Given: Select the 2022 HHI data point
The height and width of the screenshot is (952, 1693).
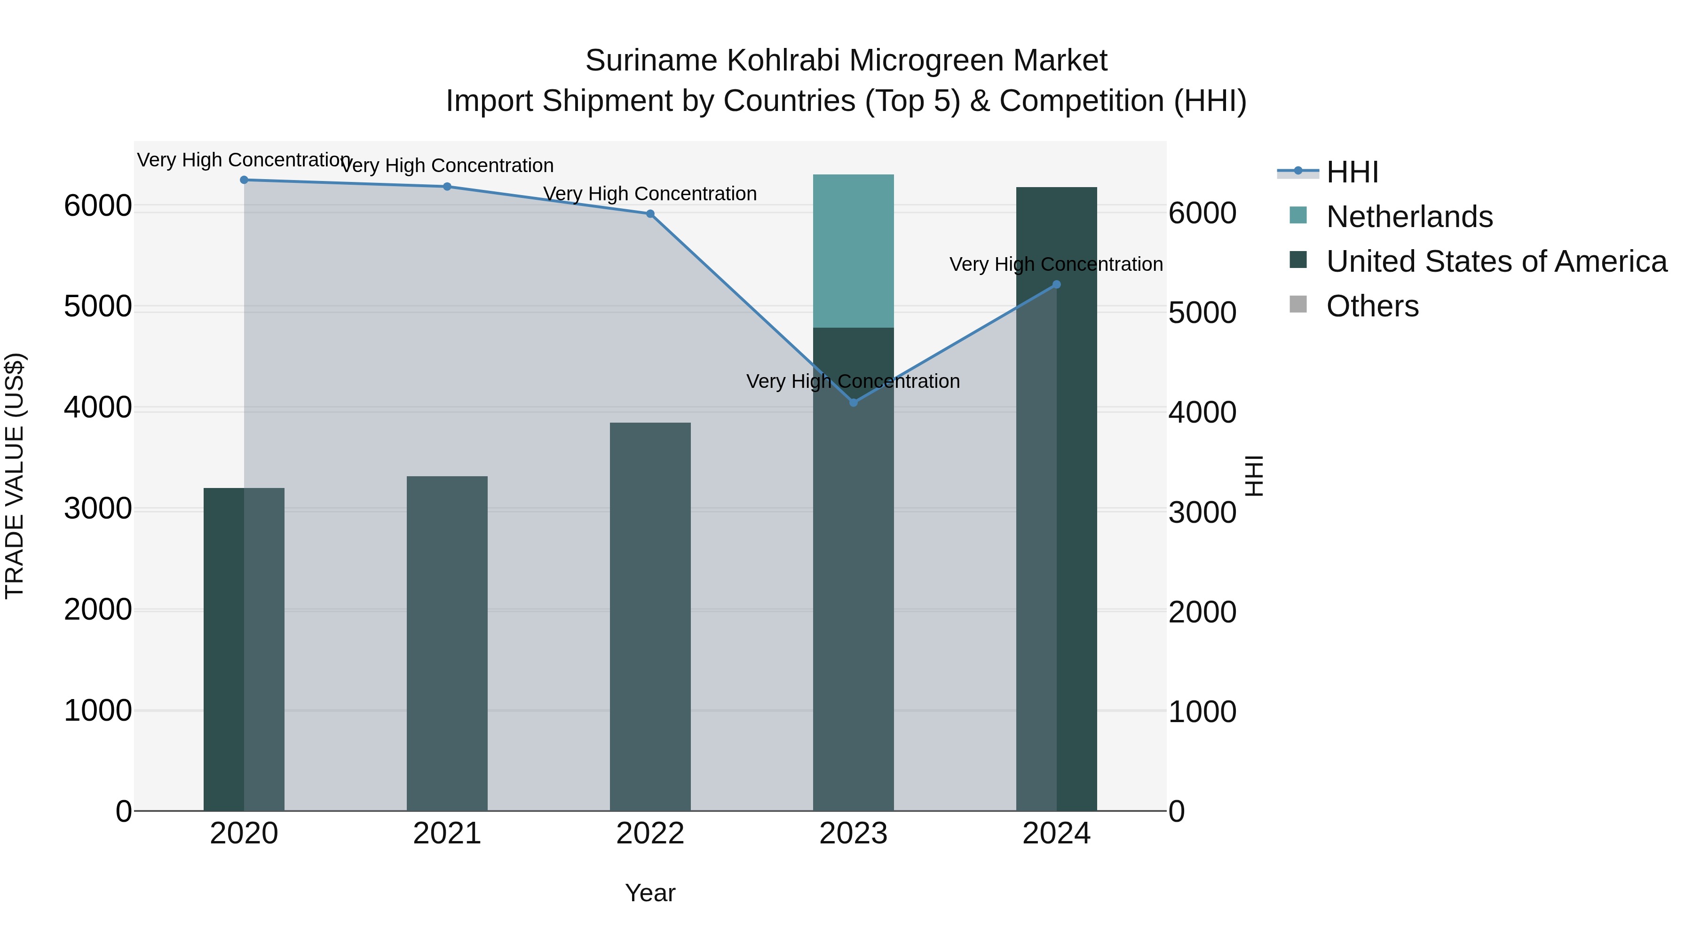Looking at the screenshot, I should 650,213.
